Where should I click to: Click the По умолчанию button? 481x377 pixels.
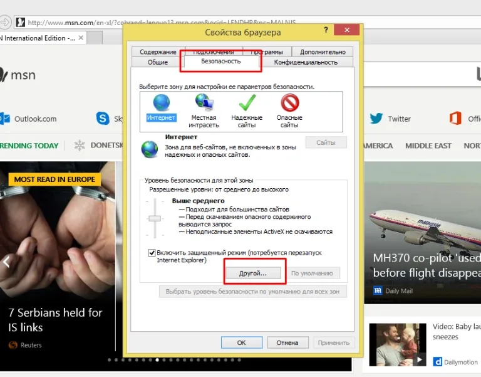click(312, 273)
